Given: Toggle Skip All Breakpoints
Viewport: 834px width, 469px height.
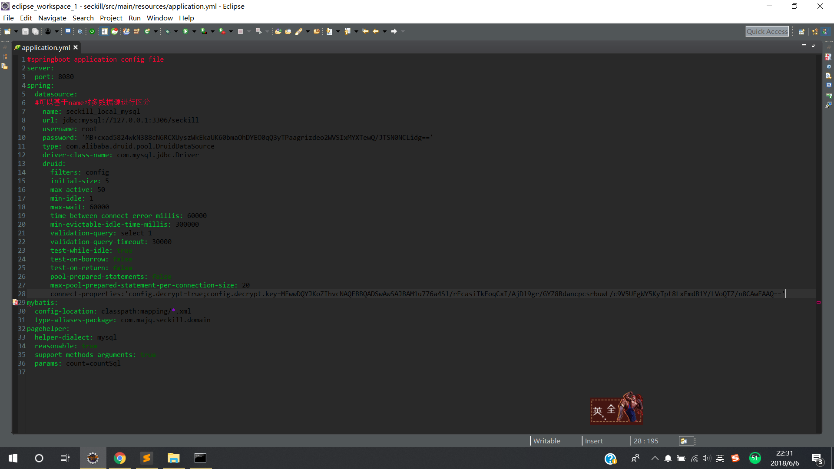Looking at the screenshot, I should click(x=80, y=31).
